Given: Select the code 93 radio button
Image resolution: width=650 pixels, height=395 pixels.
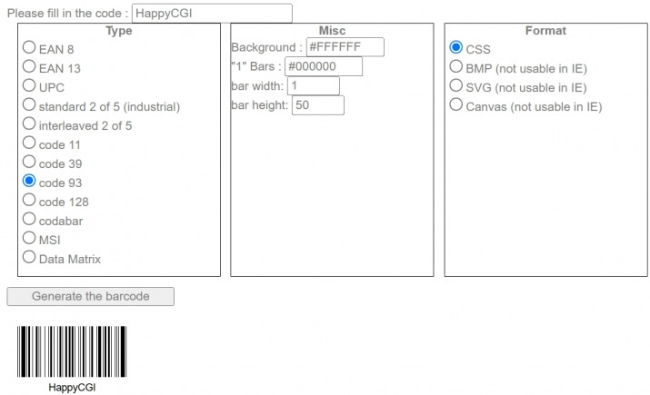Looking at the screenshot, I should 29,181.
